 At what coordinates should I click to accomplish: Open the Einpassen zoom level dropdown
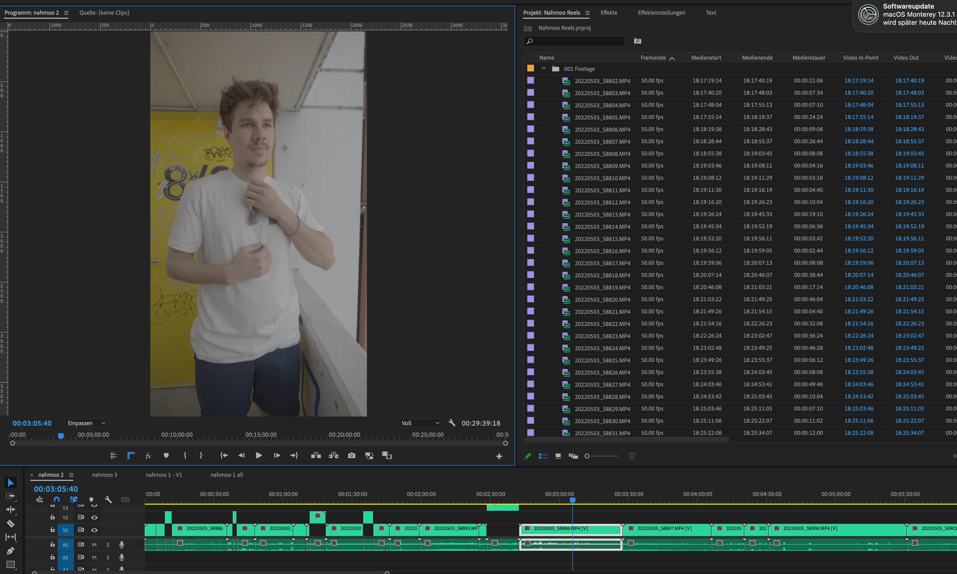[86, 423]
